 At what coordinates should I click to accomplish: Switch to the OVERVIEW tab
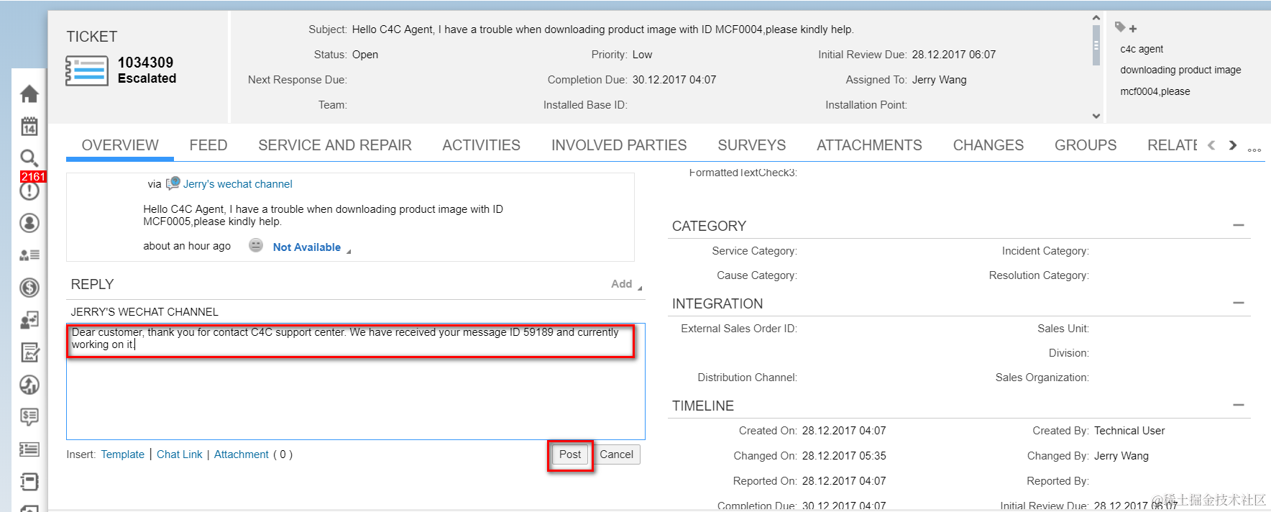point(120,145)
